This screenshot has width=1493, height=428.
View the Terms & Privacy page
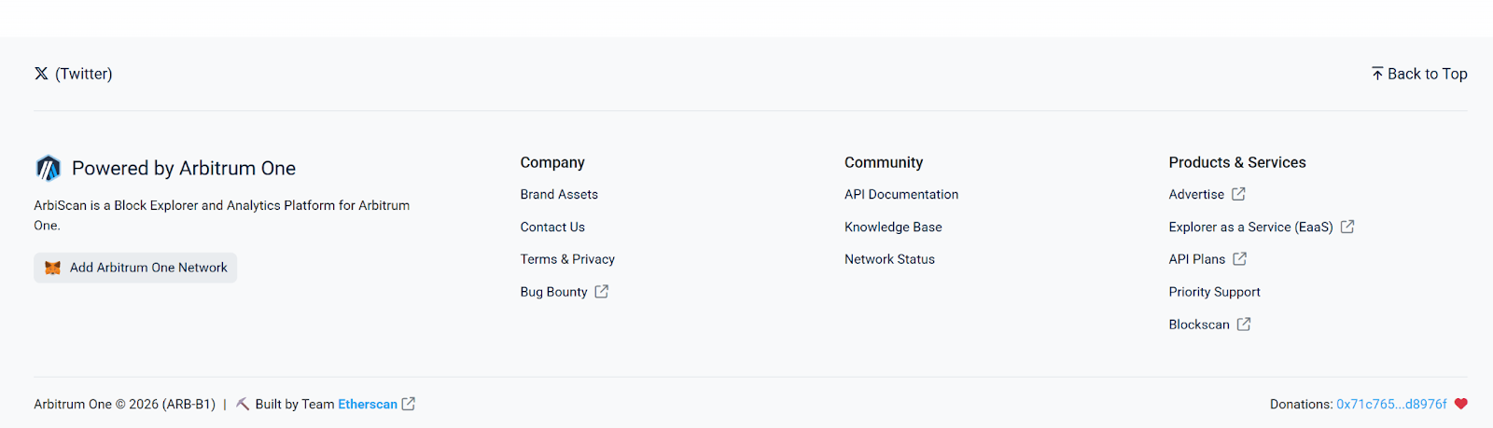click(567, 259)
